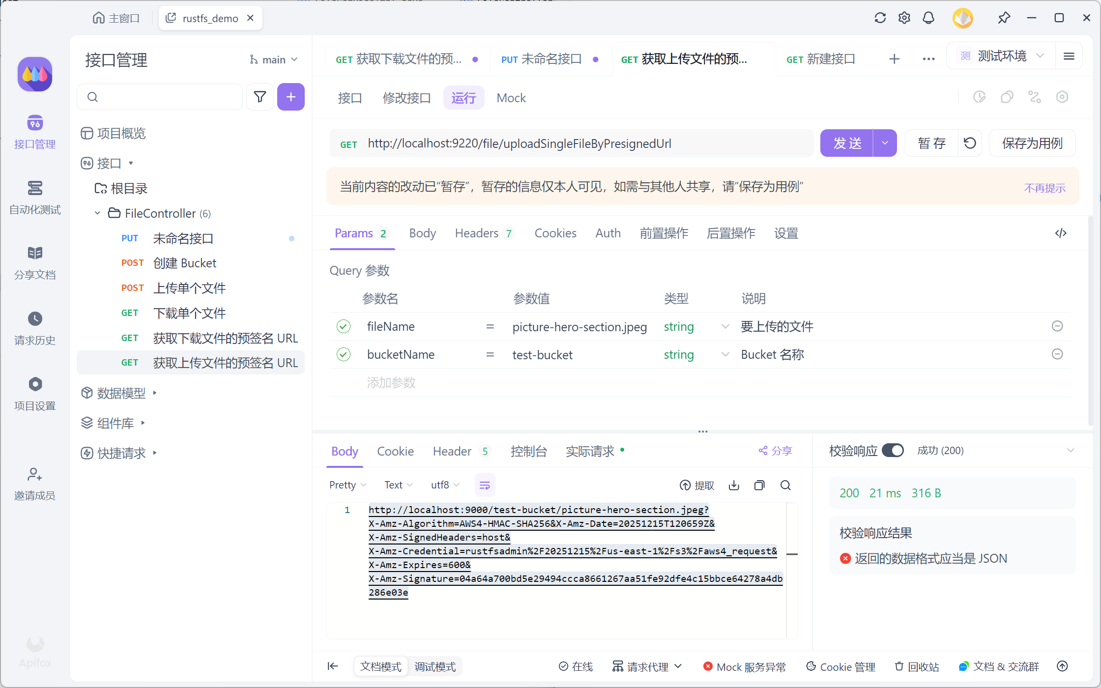Open 分享文档 in the left sidebar

(x=35, y=263)
